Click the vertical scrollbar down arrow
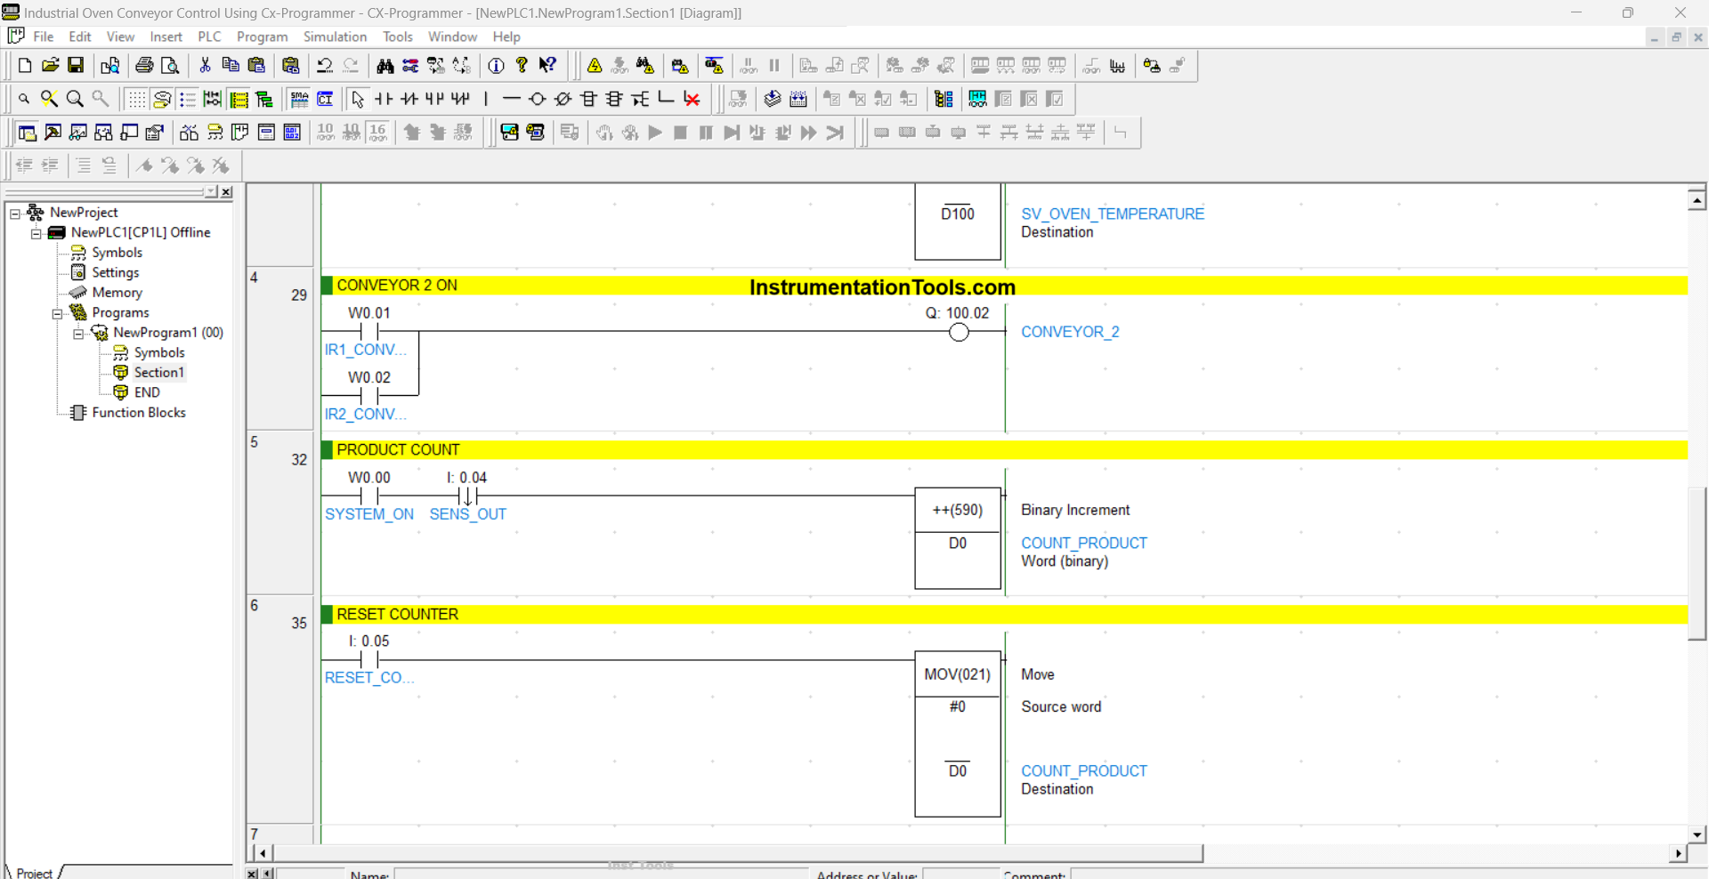Image resolution: width=1709 pixels, height=879 pixels. (x=1697, y=835)
